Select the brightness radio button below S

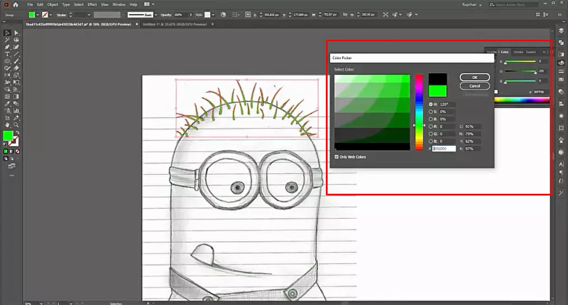(430, 119)
